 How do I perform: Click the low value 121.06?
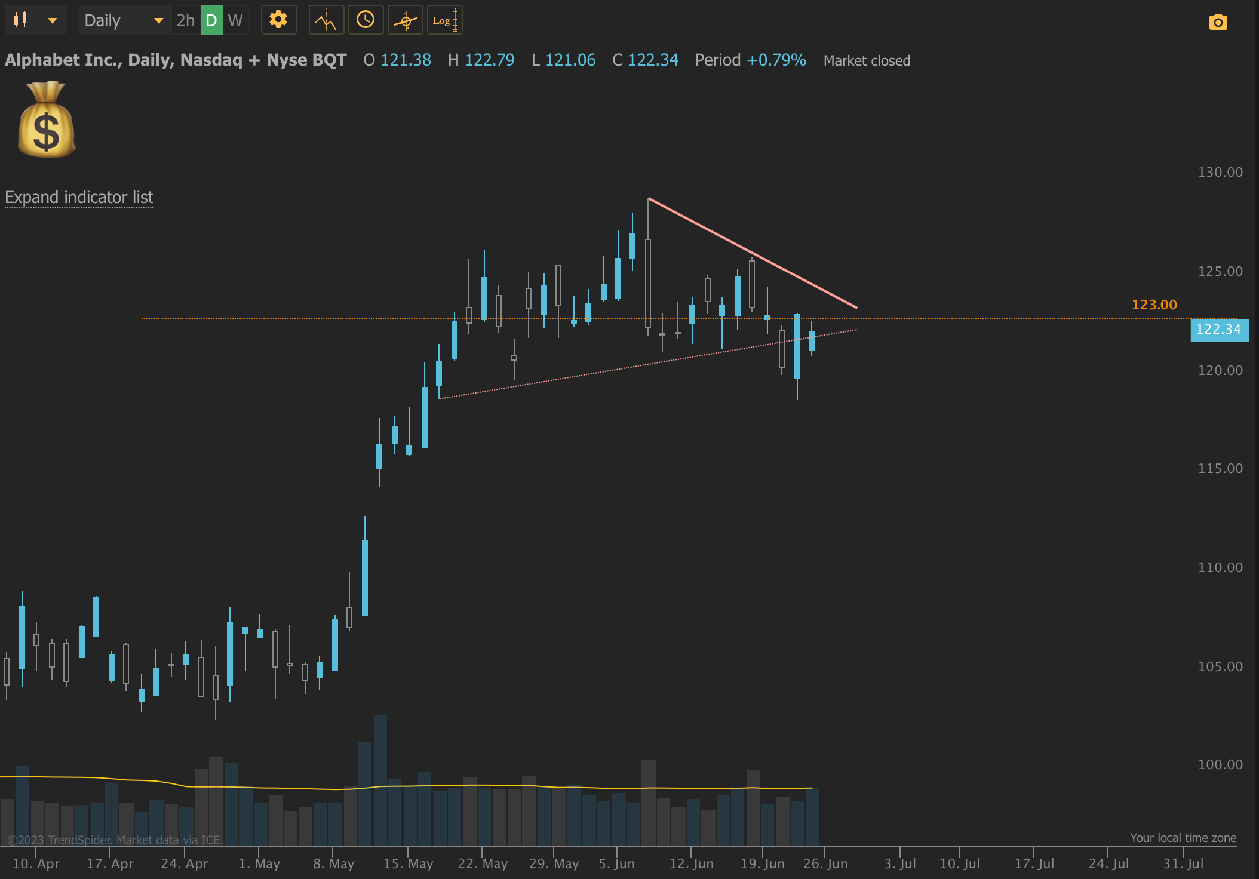tap(570, 60)
